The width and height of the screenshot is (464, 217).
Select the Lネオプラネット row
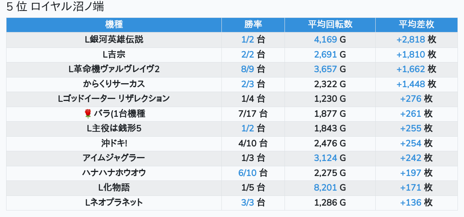pyautogui.click(x=114, y=202)
